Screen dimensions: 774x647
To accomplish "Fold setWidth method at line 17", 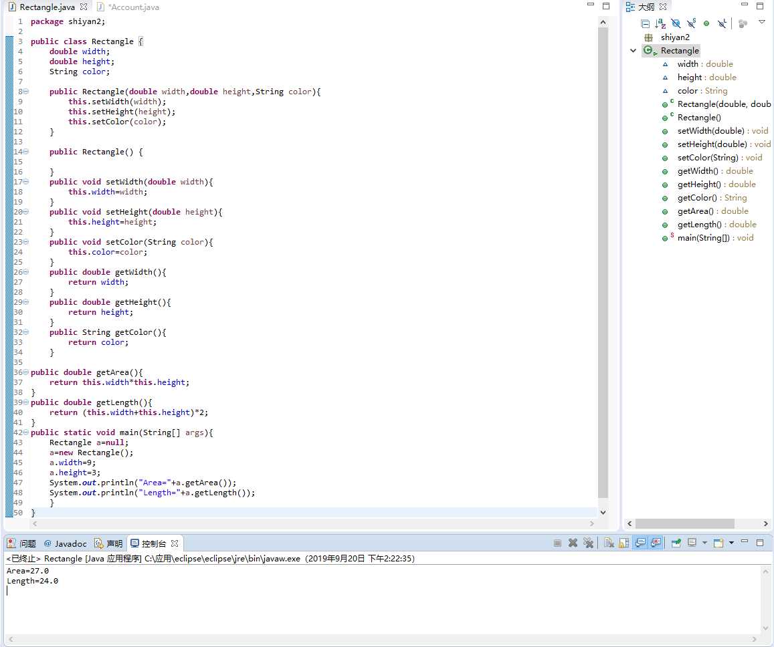I will pyautogui.click(x=25, y=182).
